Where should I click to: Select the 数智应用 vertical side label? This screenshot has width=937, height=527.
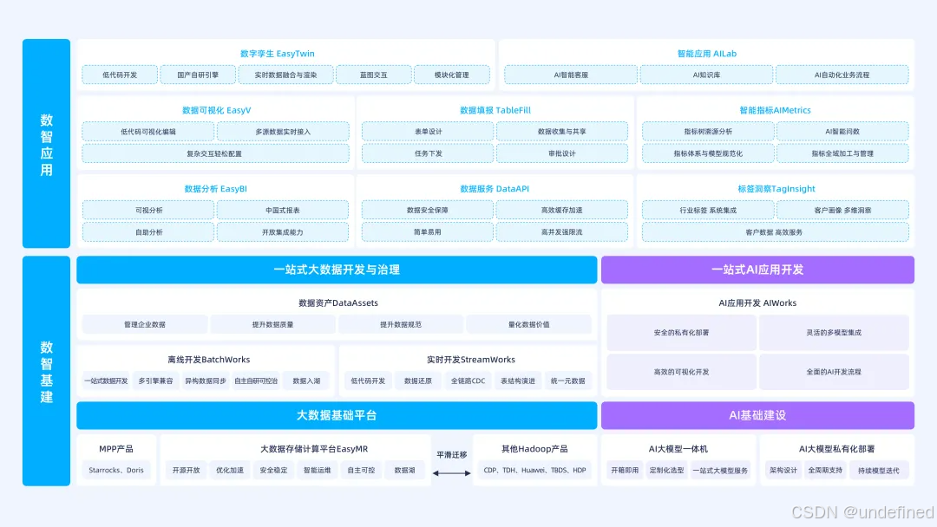47,144
